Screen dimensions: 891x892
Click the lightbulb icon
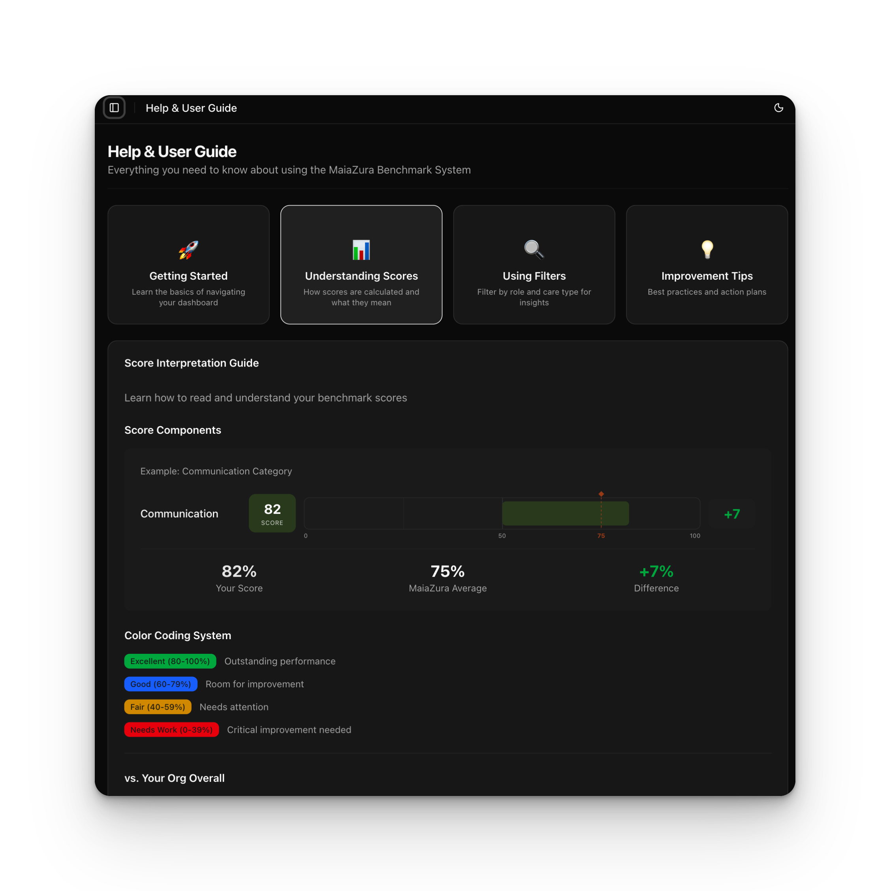[x=707, y=250]
